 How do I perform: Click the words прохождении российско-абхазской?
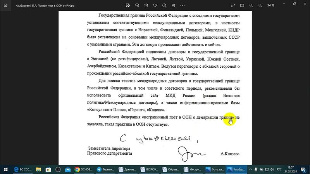118,73
